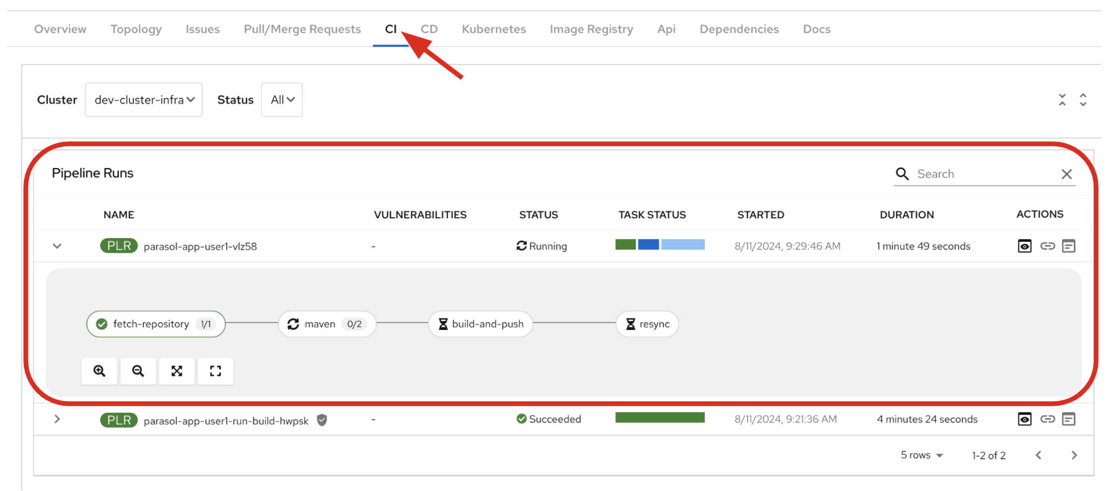View logs icon for run-build-hwpsk pipeline
Image resolution: width=1106 pixels, height=491 pixels.
pyautogui.click(x=1024, y=419)
